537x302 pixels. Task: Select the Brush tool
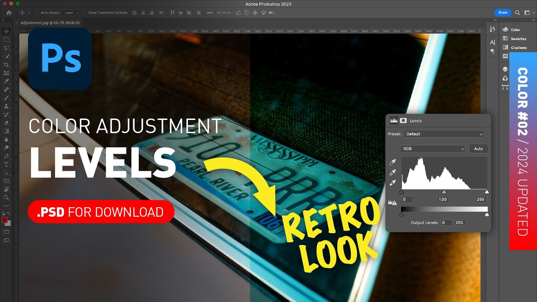pyautogui.click(x=6, y=97)
